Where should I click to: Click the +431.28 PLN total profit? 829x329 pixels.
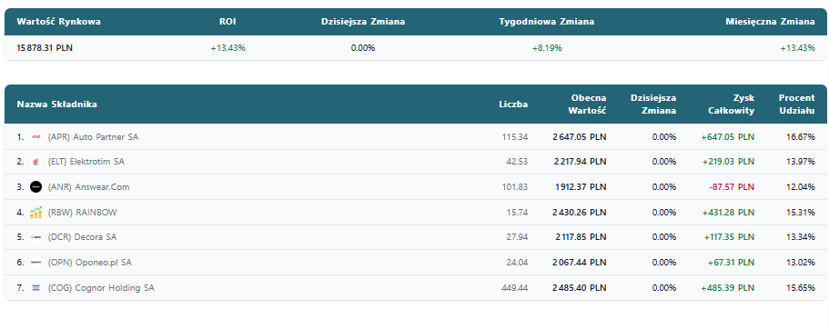(x=728, y=213)
